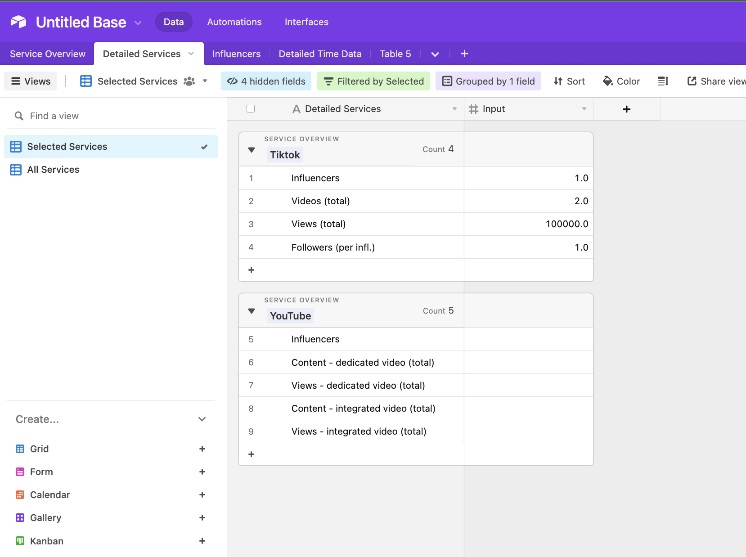
Task: Click the Color paint bucket icon
Action: [608, 81]
